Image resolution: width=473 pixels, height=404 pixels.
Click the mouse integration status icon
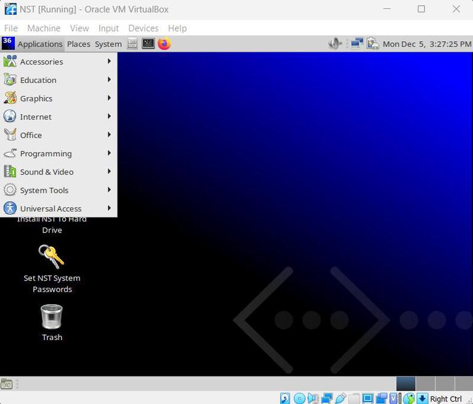[409, 398]
